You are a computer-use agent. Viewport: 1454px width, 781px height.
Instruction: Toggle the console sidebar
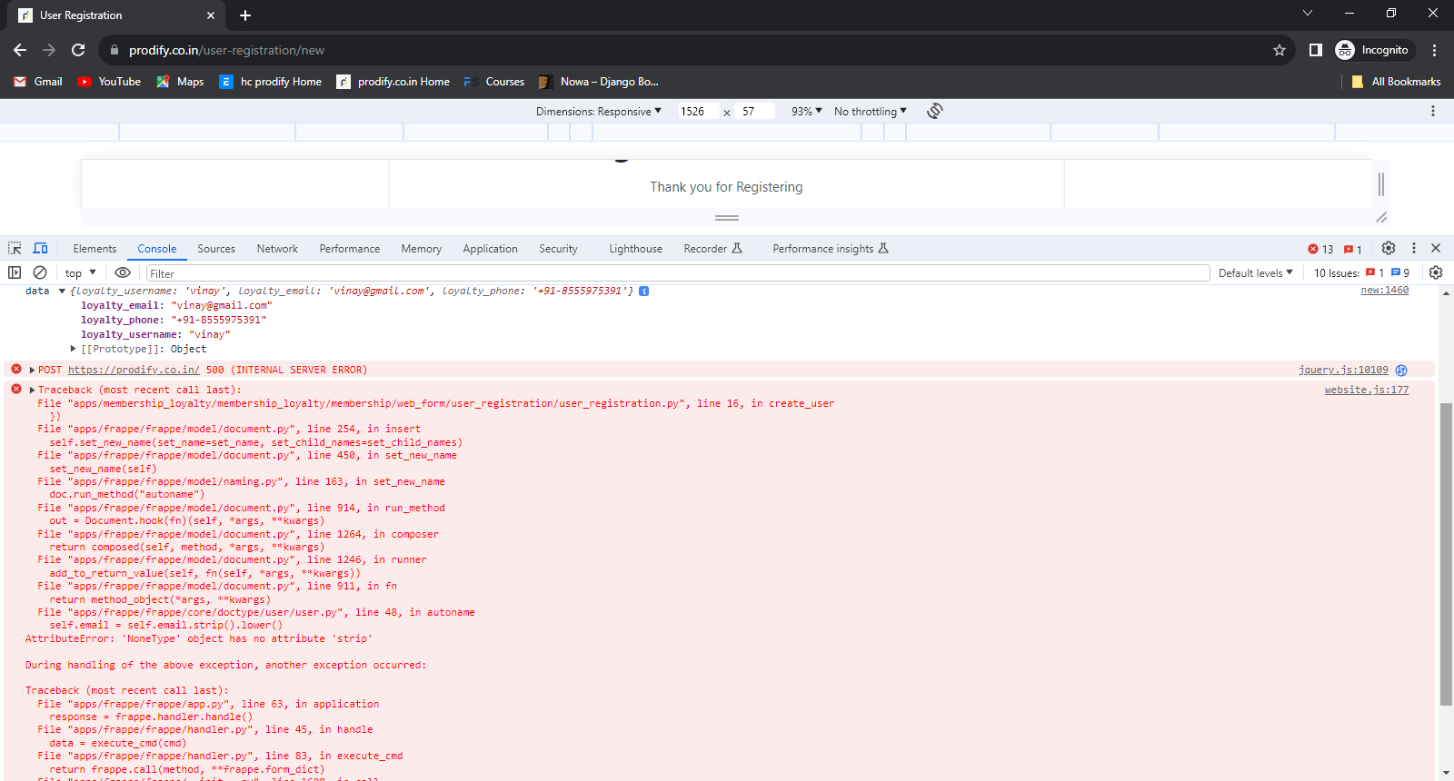[x=15, y=272]
